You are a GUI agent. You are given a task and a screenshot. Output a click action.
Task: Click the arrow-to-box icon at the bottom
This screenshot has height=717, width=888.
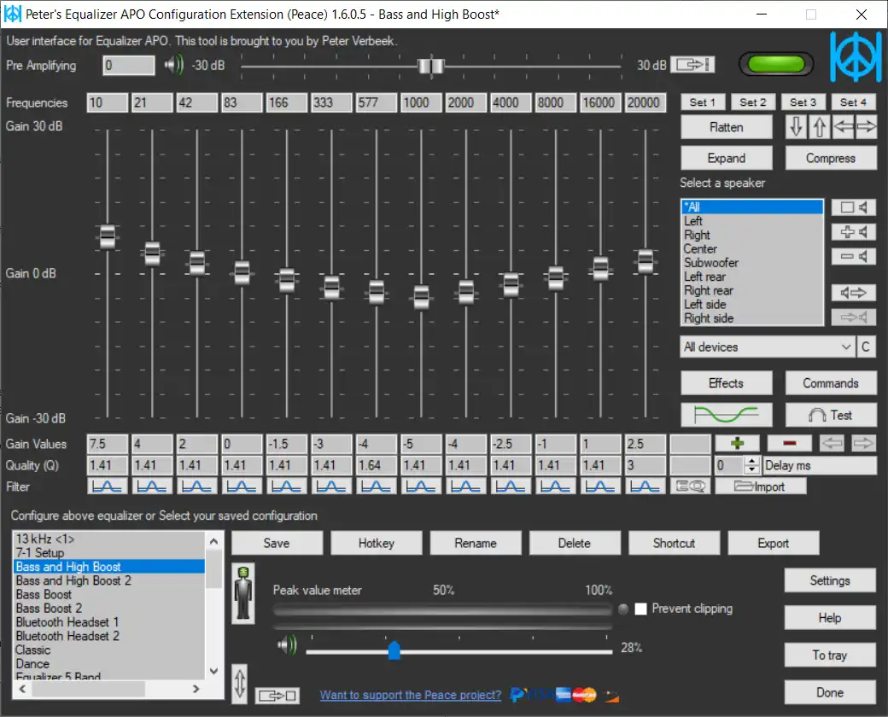pyautogui.click(x=277, y=696)
